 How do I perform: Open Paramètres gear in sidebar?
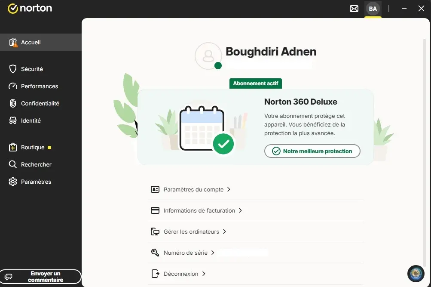tap(13, 182)
